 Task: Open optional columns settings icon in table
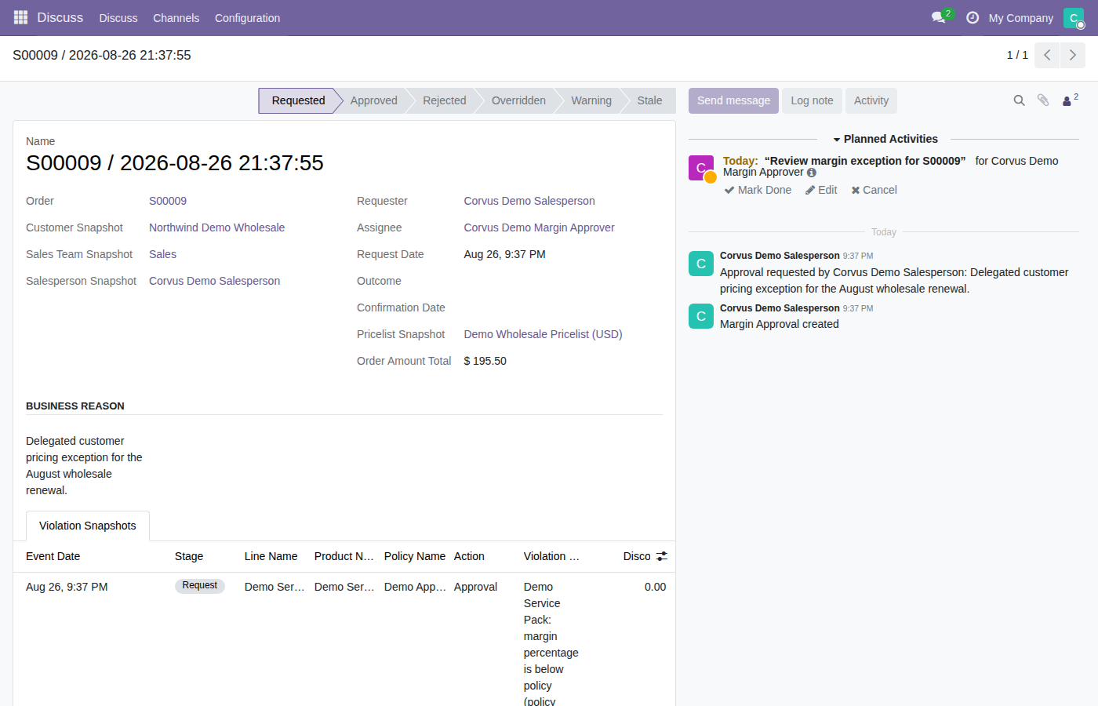[x=662, y=556]
